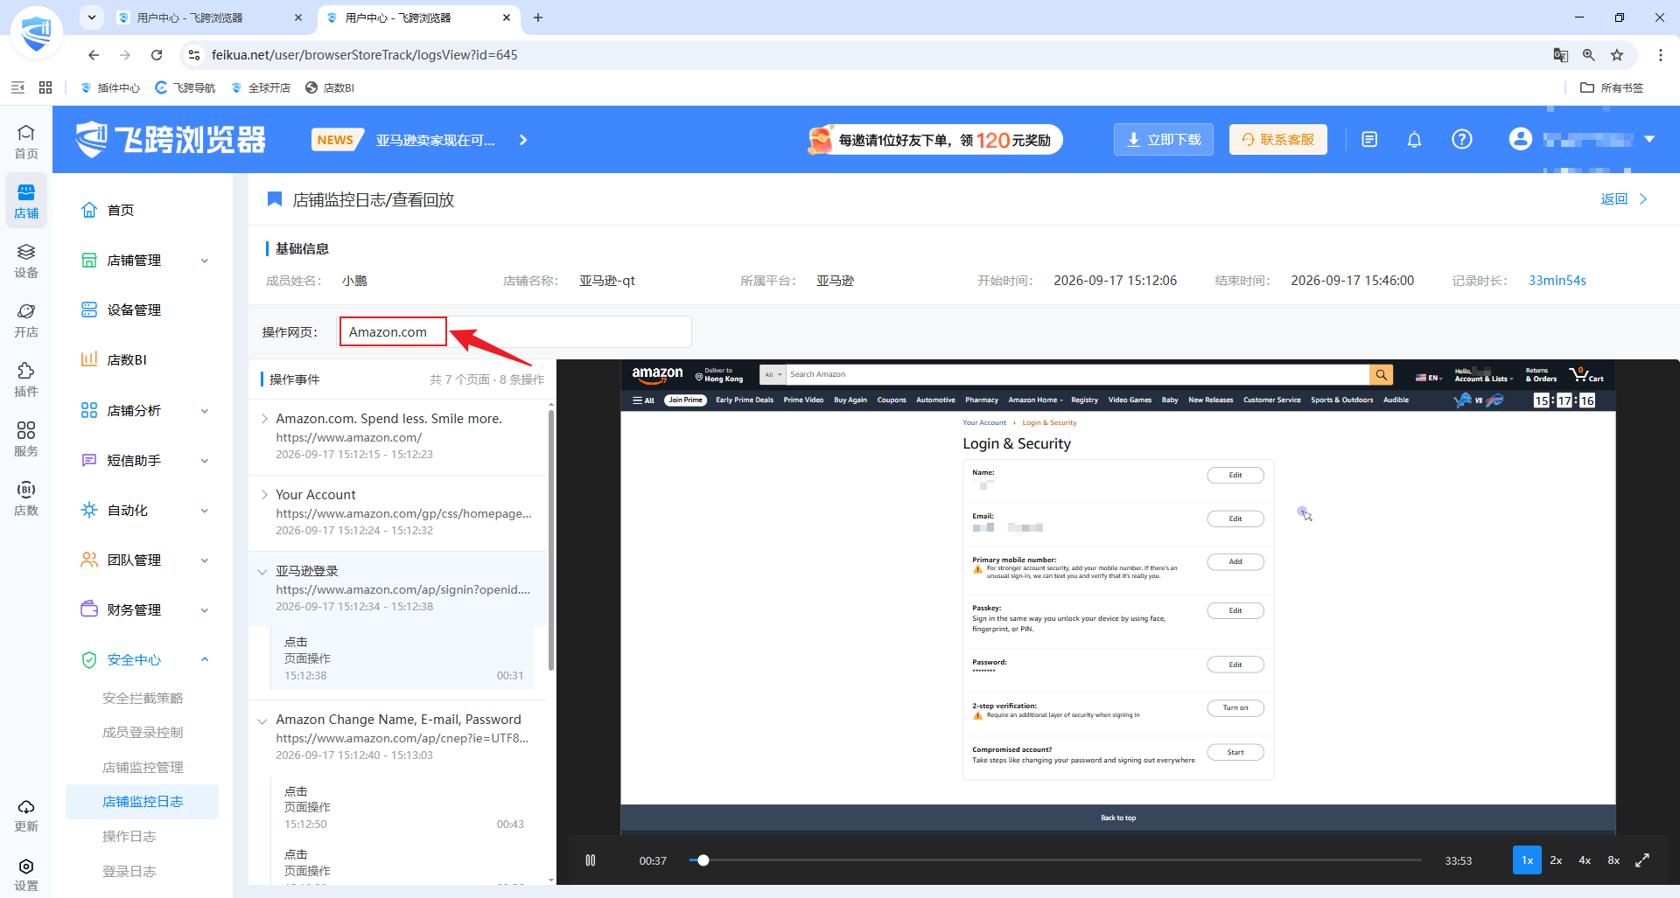Select the 店铺 icon in the left rail
This screenshot has width=1680, height=898.
(x=26, y=201)
